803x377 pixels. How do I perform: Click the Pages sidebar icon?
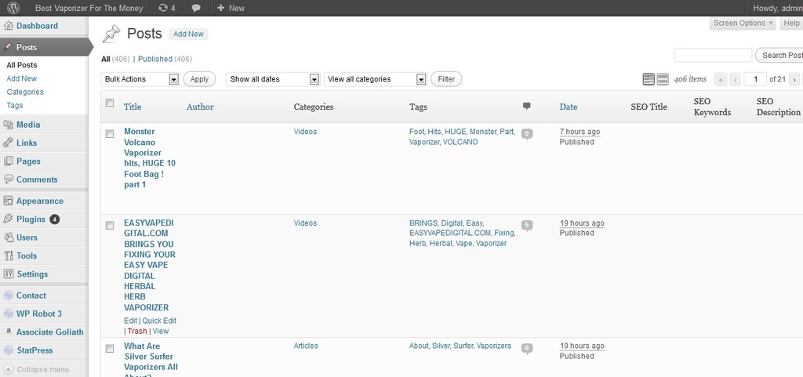(8, 161)
